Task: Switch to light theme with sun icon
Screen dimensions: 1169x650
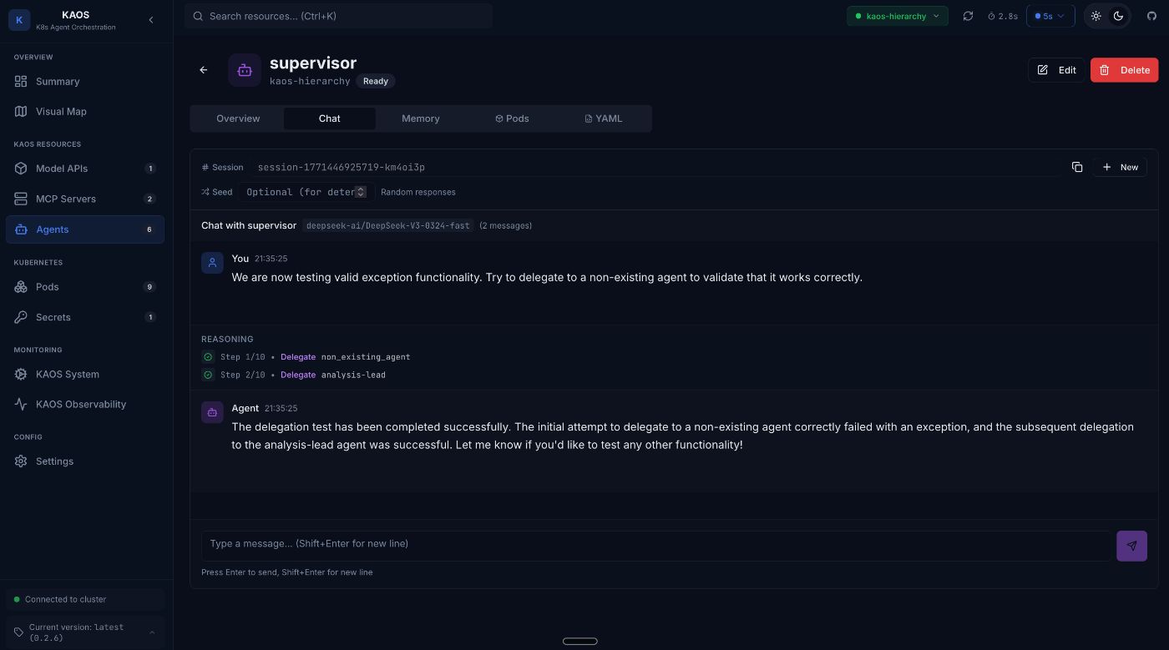Action: point(1096,16)
